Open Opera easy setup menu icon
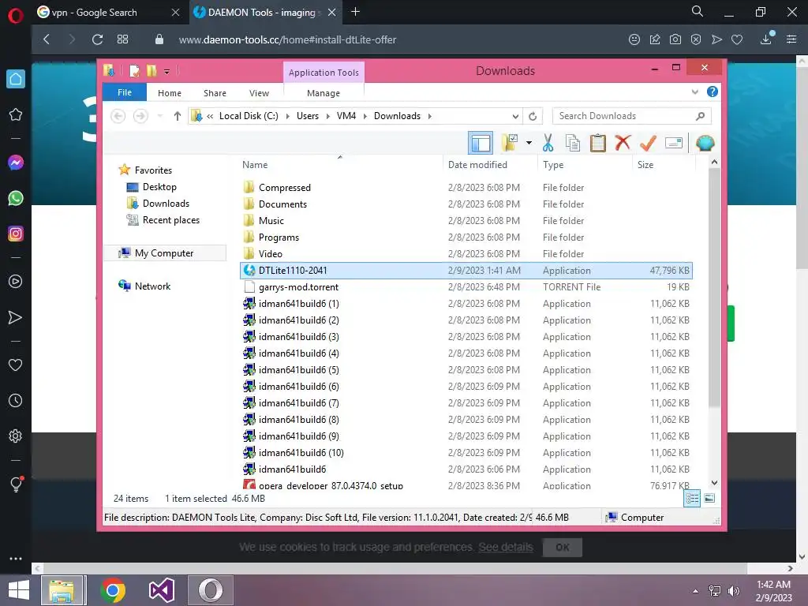 click(x=791, y=39)
